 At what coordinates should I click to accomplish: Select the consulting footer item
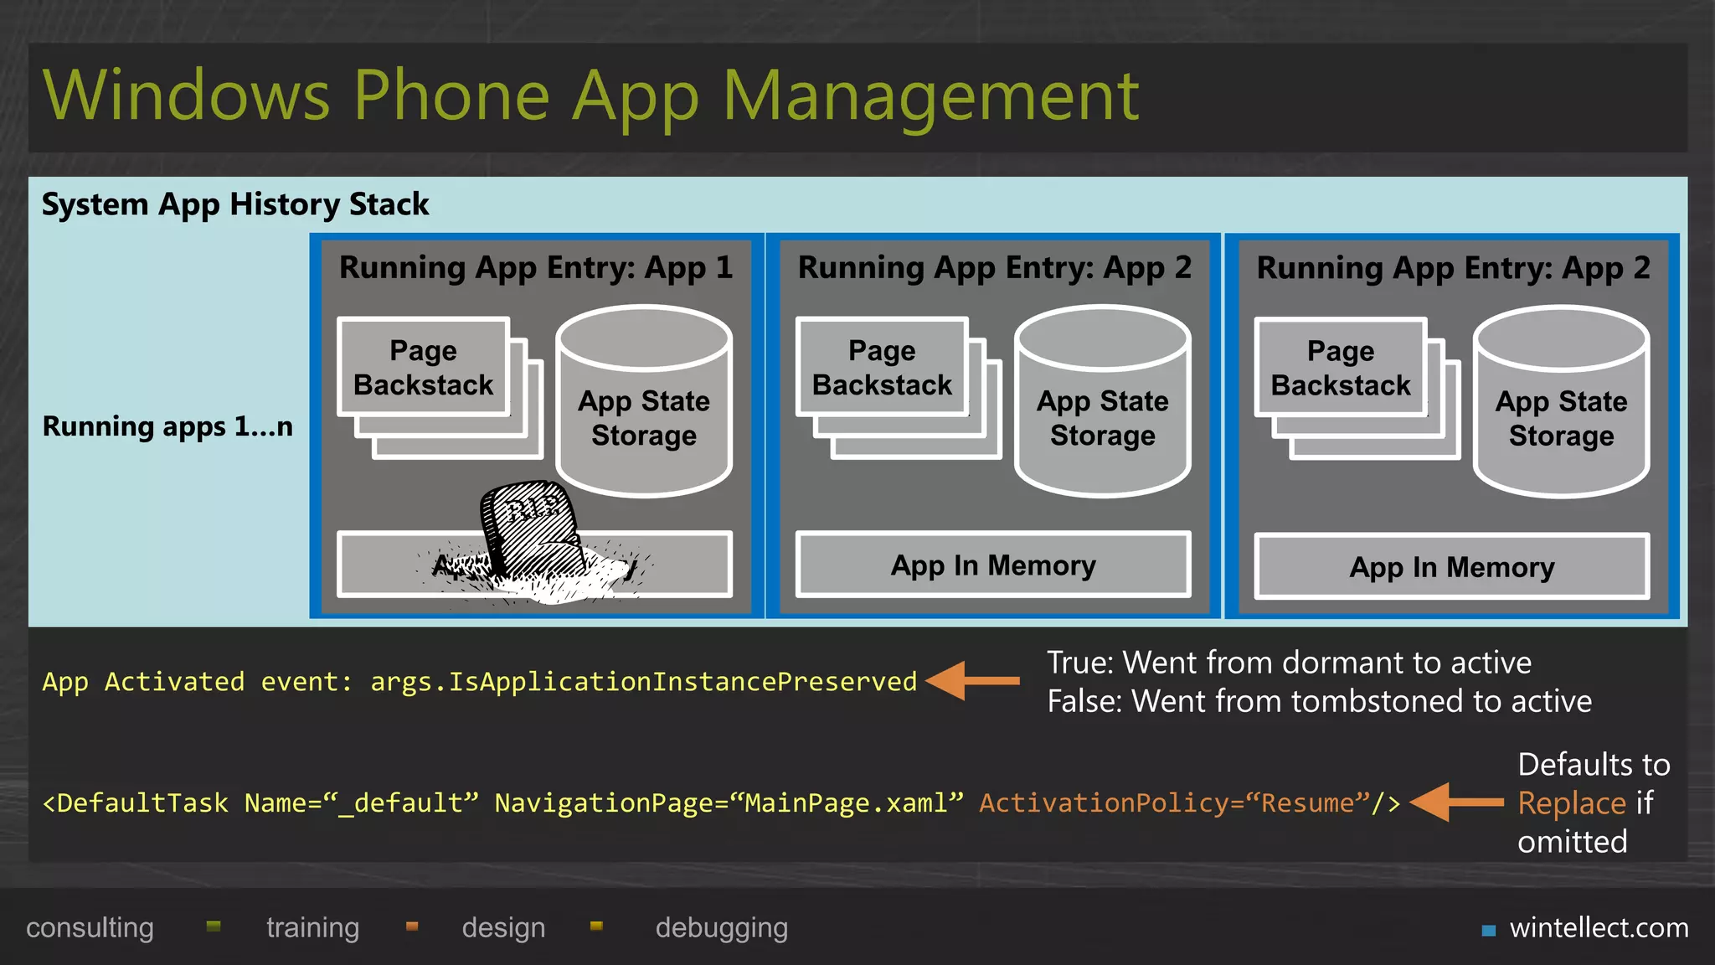click(90, 927)
